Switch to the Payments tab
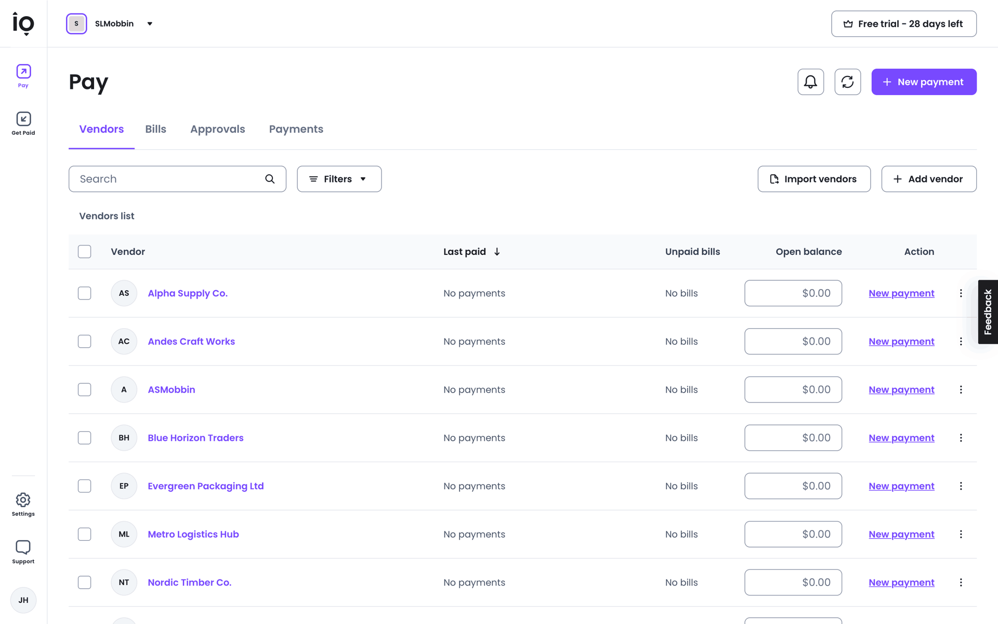Viewport: 998px width, 624px height. (296, 129)
